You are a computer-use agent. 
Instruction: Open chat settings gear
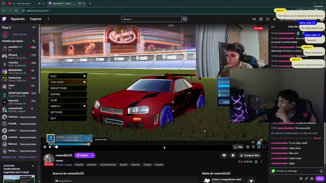(312, 179)
